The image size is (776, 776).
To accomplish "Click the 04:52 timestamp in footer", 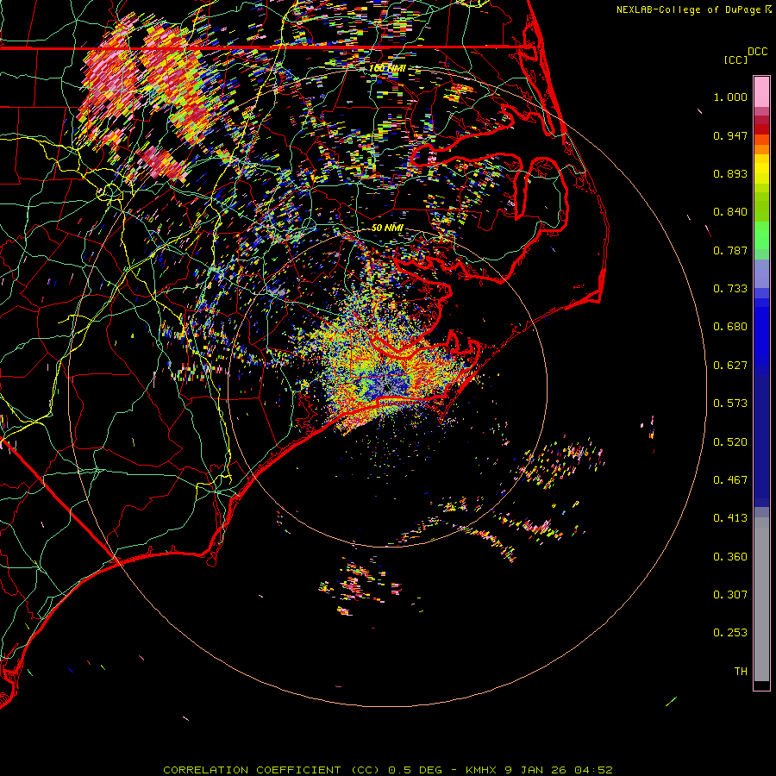I will 593,770.
